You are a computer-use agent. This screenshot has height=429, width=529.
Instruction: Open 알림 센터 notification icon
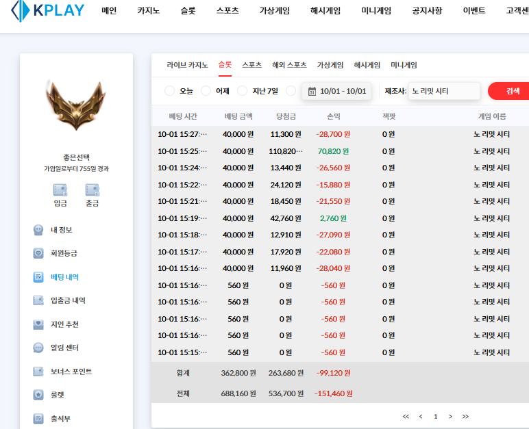(39, 348)
